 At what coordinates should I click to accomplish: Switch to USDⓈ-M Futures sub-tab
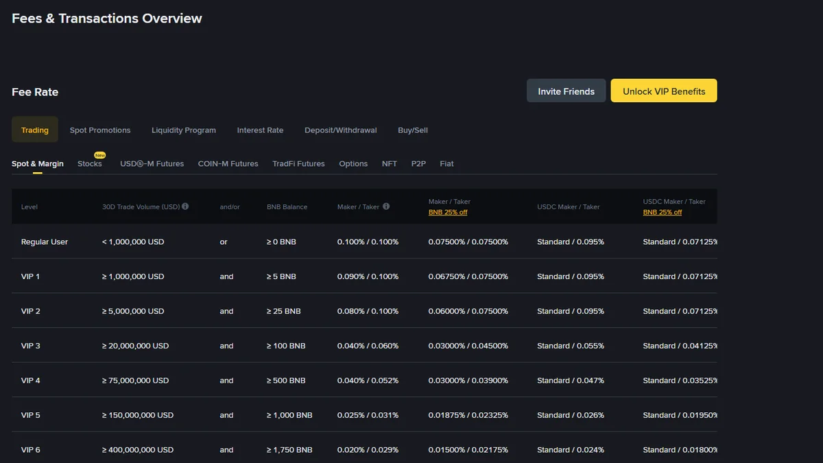point(152,163)
